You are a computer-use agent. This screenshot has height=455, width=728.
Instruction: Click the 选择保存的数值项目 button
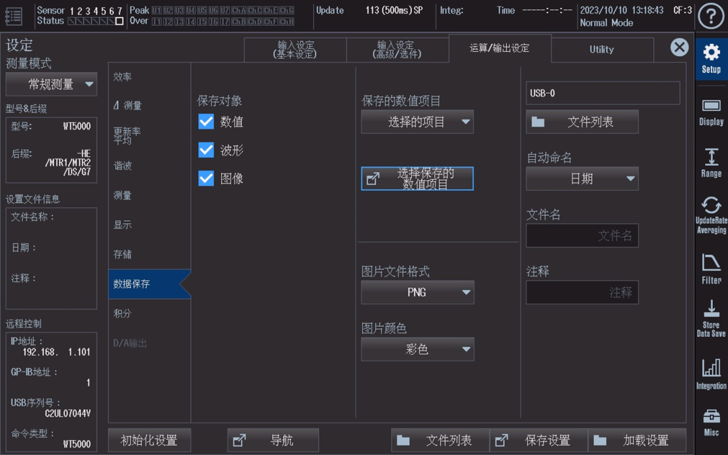point(417,179)
